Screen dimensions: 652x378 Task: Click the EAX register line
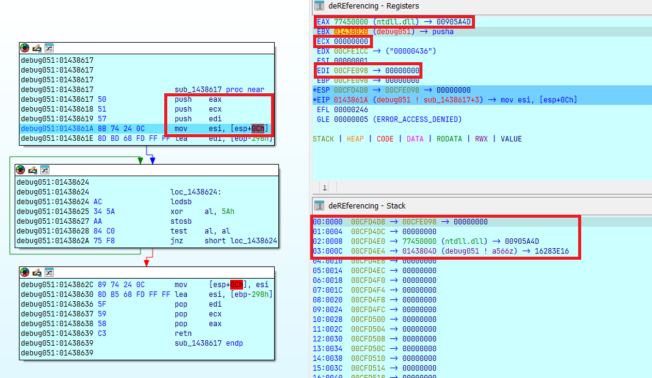[394, 22]
